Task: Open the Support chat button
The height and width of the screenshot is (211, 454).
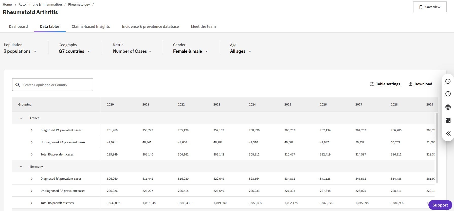Action: point(440,205)
